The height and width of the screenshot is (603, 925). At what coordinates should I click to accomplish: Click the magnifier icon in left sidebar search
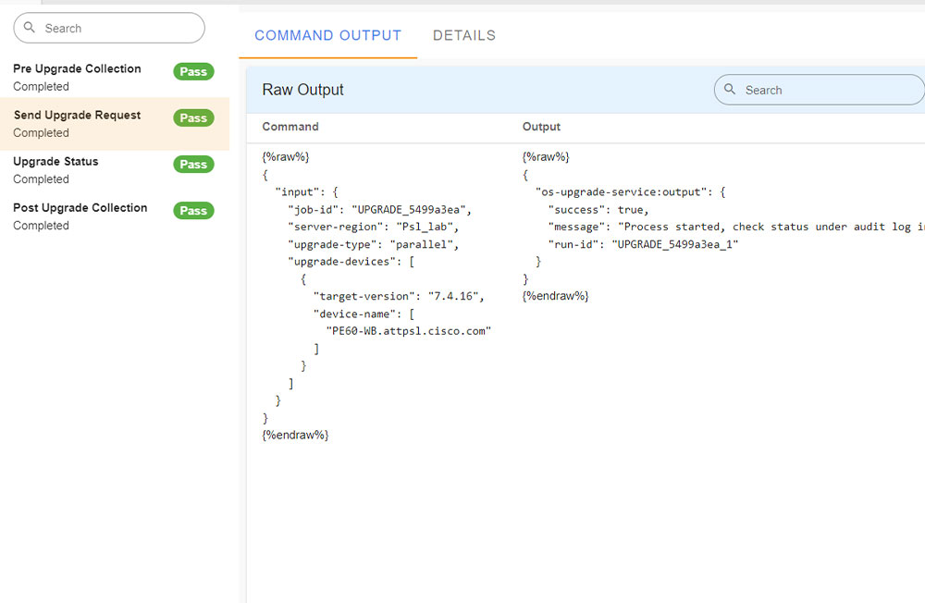click(29, 27)
